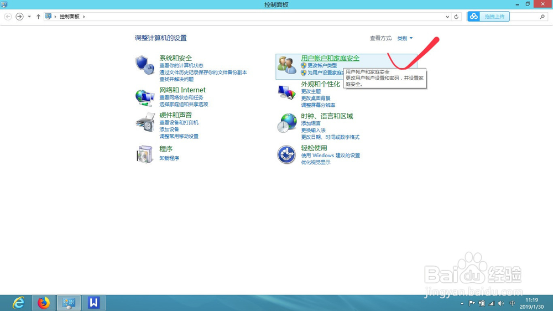Open 选择家庭组和共享选项 link
Viewport: 553px width, 311px height.
point(184,105)
